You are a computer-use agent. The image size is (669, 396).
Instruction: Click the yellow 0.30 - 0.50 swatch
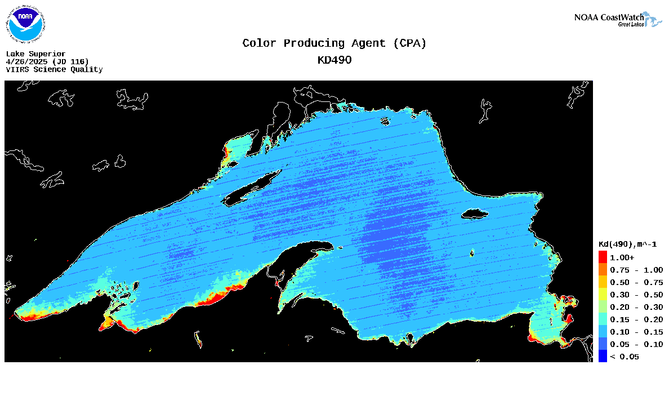point(603,295)
